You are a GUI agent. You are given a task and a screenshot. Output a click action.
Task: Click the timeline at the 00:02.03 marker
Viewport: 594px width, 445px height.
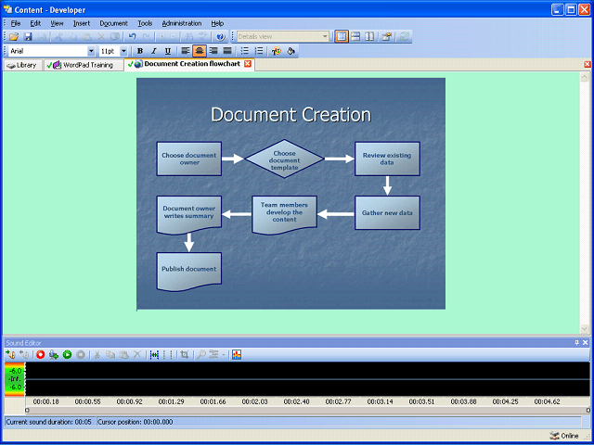pyautogui.click(x=254, y=401)
